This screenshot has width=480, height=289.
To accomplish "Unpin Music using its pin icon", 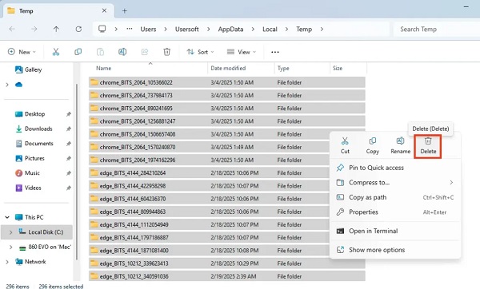I will 69,173.
